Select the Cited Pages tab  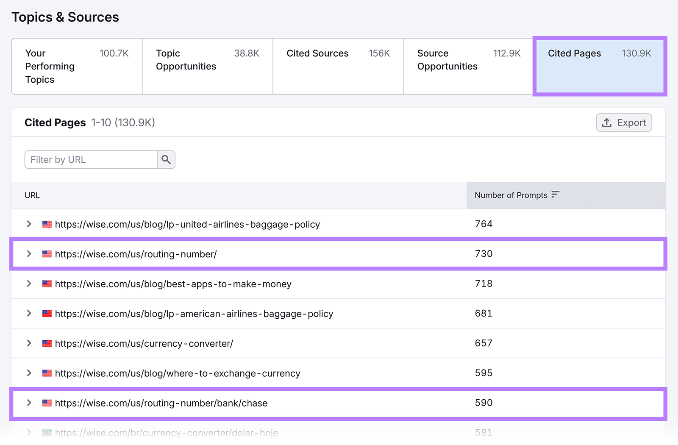pos(600,67)
